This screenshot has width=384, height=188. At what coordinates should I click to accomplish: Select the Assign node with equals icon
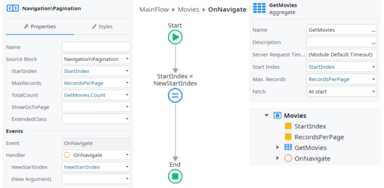[x=175, y=96]
